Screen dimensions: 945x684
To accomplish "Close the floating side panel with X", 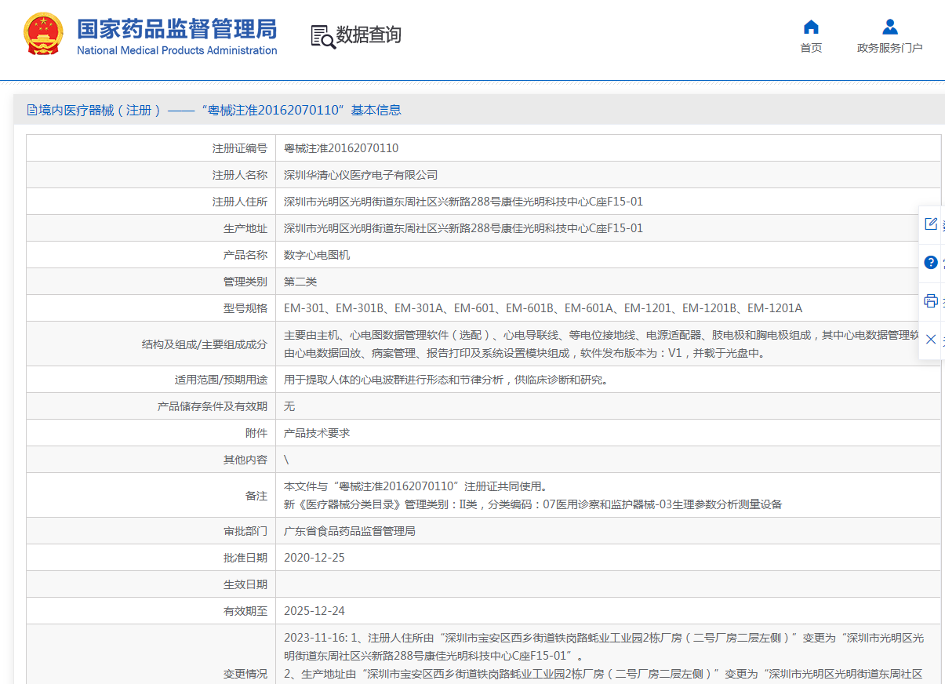I will pos(931,339).
